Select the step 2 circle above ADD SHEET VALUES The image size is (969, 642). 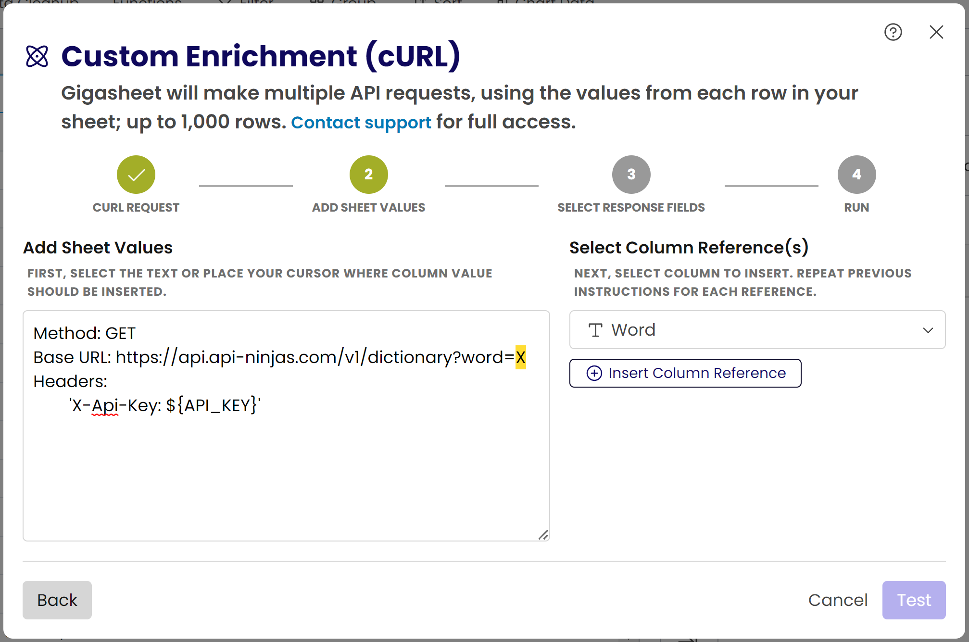click(368, 175)
